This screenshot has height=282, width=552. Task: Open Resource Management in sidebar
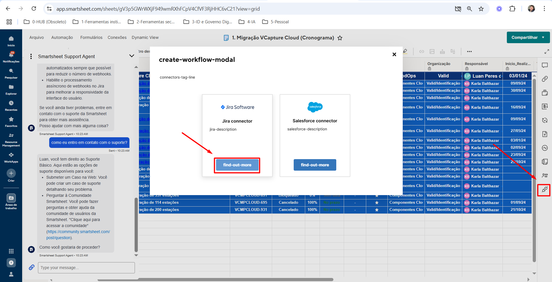(11, 140)
